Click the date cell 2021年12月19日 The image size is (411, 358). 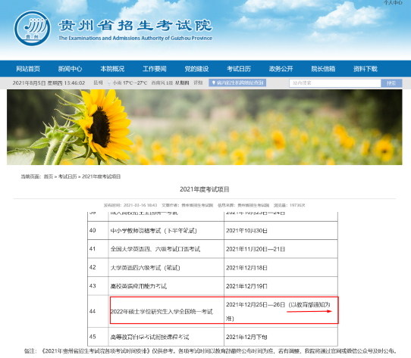(x=281, y=286)
